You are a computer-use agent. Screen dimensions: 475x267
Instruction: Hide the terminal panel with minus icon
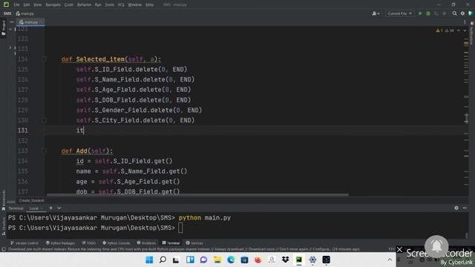click(465, 208)
